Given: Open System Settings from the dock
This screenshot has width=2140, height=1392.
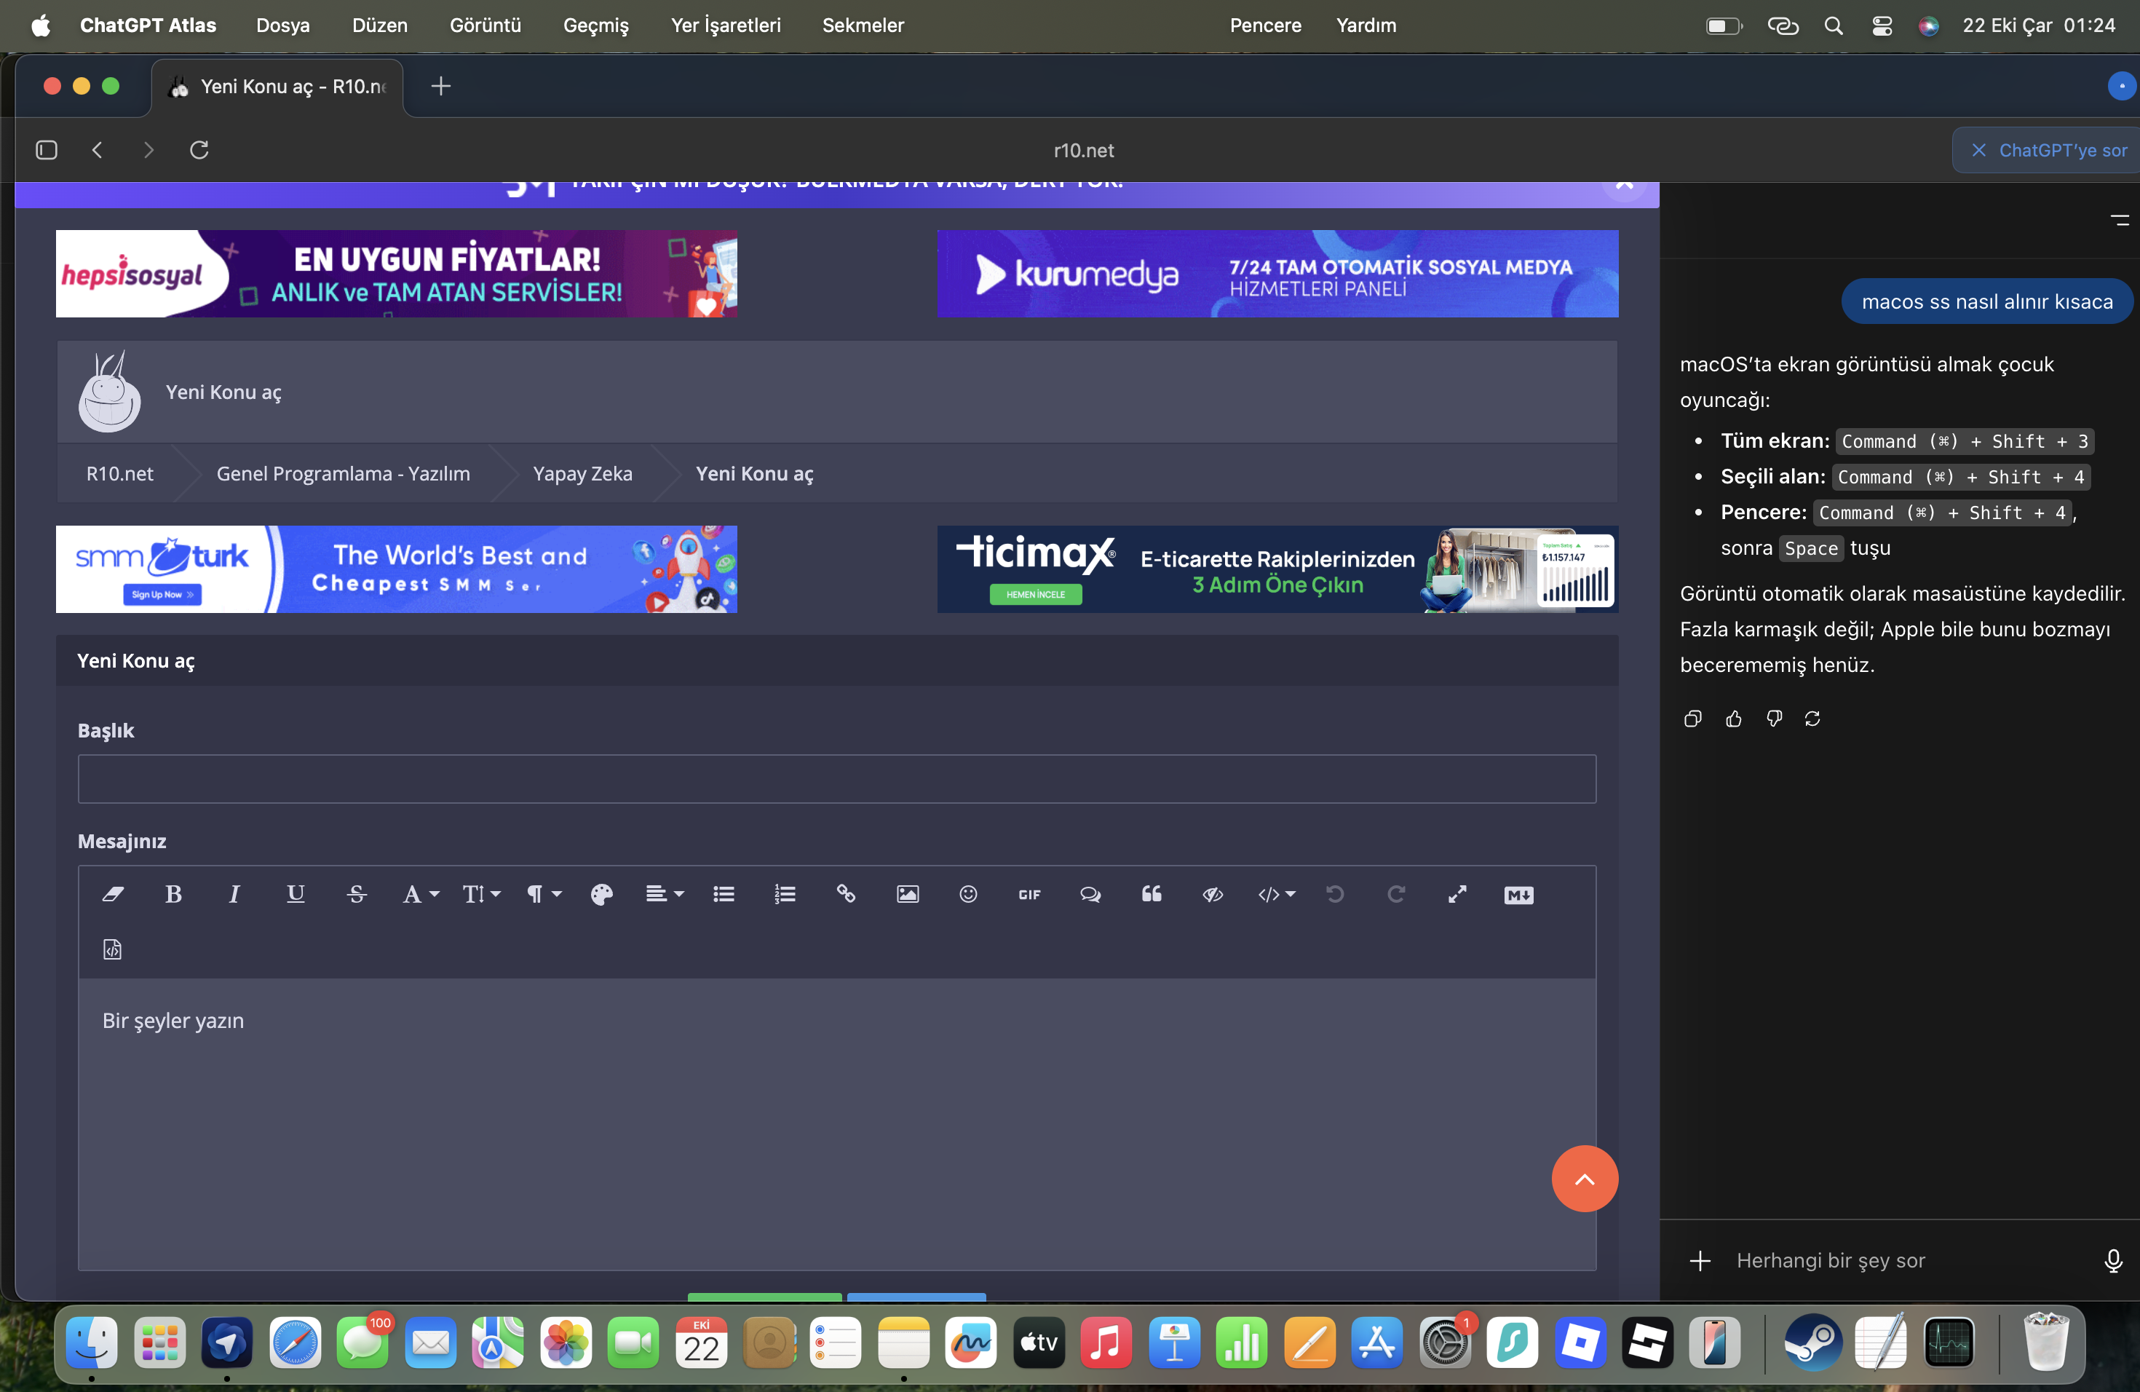Looking at the screenshot, I should pos(1444,1342).
